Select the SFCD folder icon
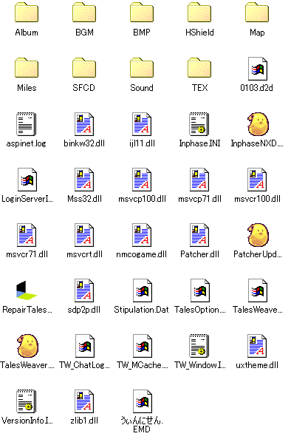The width and height of the screenshot is (291, 442). pos(84,68)
